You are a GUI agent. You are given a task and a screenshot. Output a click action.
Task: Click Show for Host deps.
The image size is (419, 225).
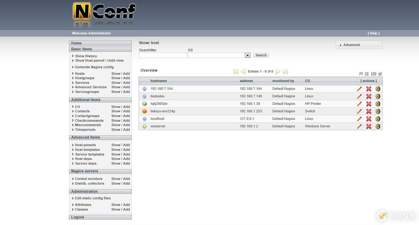point(116,159)
